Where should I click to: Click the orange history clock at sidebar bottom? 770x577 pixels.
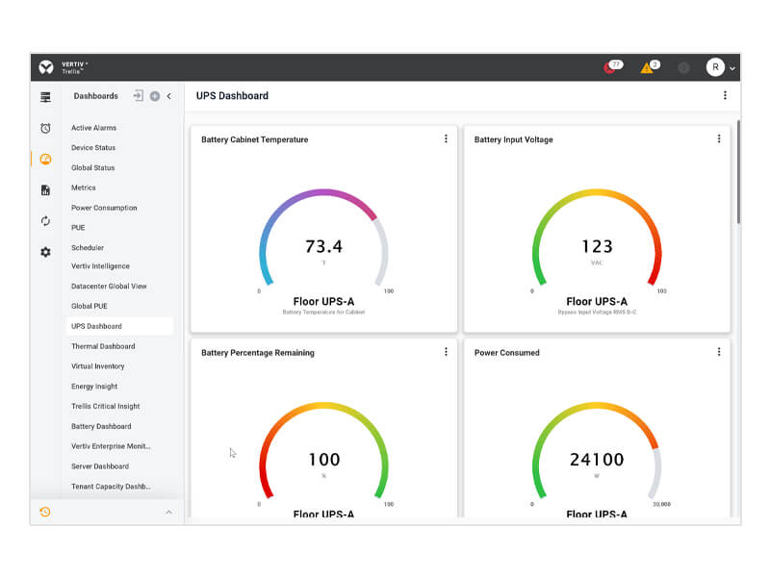(44, 513)
